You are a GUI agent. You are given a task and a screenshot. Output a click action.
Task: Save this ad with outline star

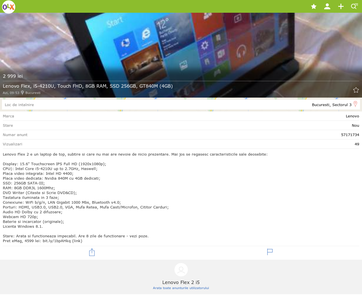[x=356, y=90]
